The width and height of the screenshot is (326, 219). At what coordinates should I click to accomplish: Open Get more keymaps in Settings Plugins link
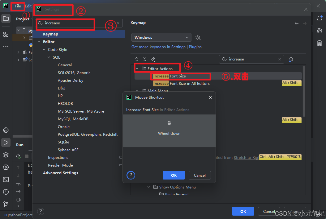(166, 47)
